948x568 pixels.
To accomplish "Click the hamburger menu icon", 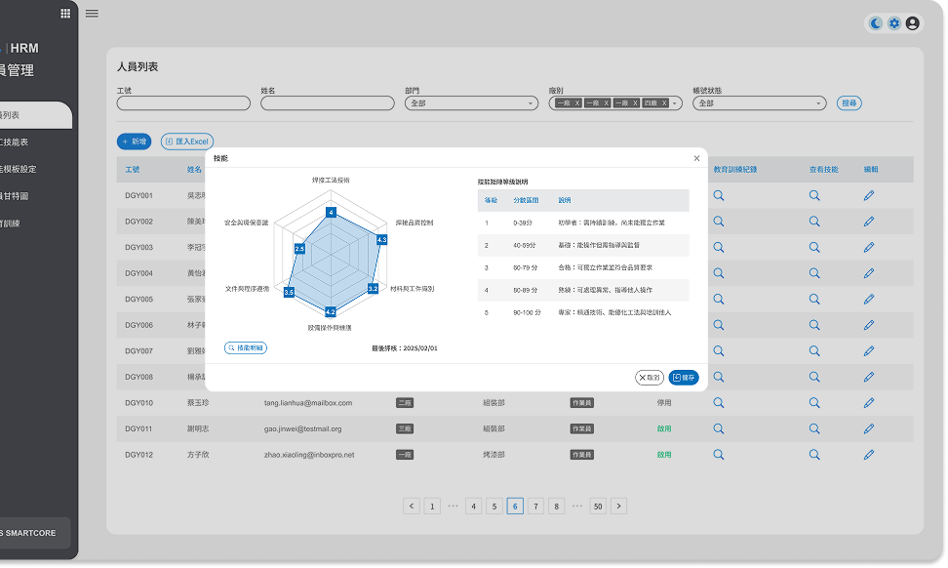I will 92,14.
